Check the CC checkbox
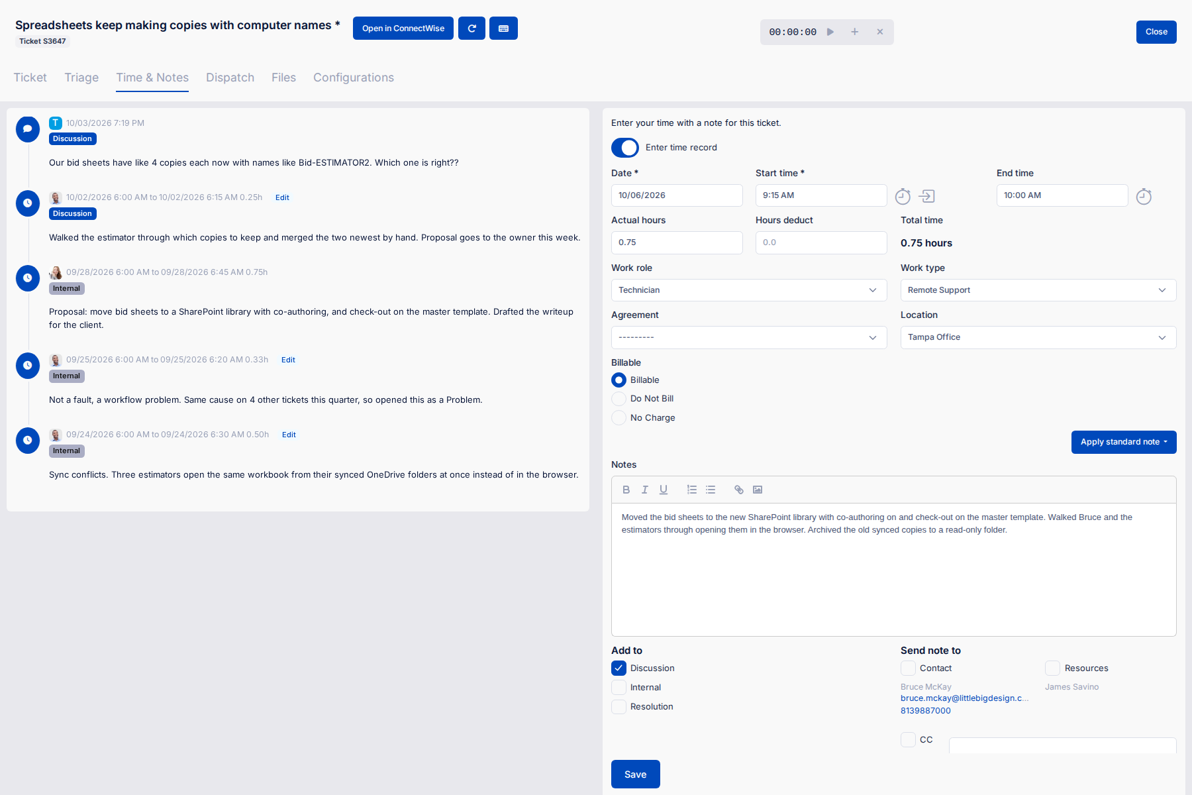 (x=908, y=740)
